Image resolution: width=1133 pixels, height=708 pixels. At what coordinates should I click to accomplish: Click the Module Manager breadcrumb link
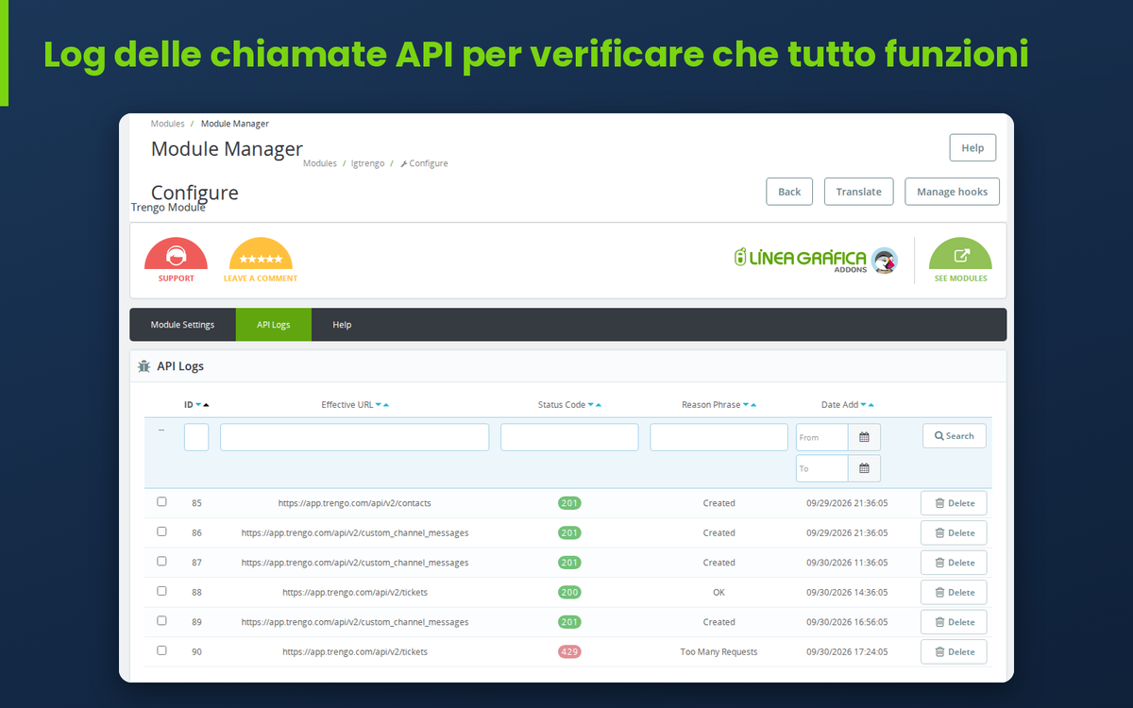[235, 124]
